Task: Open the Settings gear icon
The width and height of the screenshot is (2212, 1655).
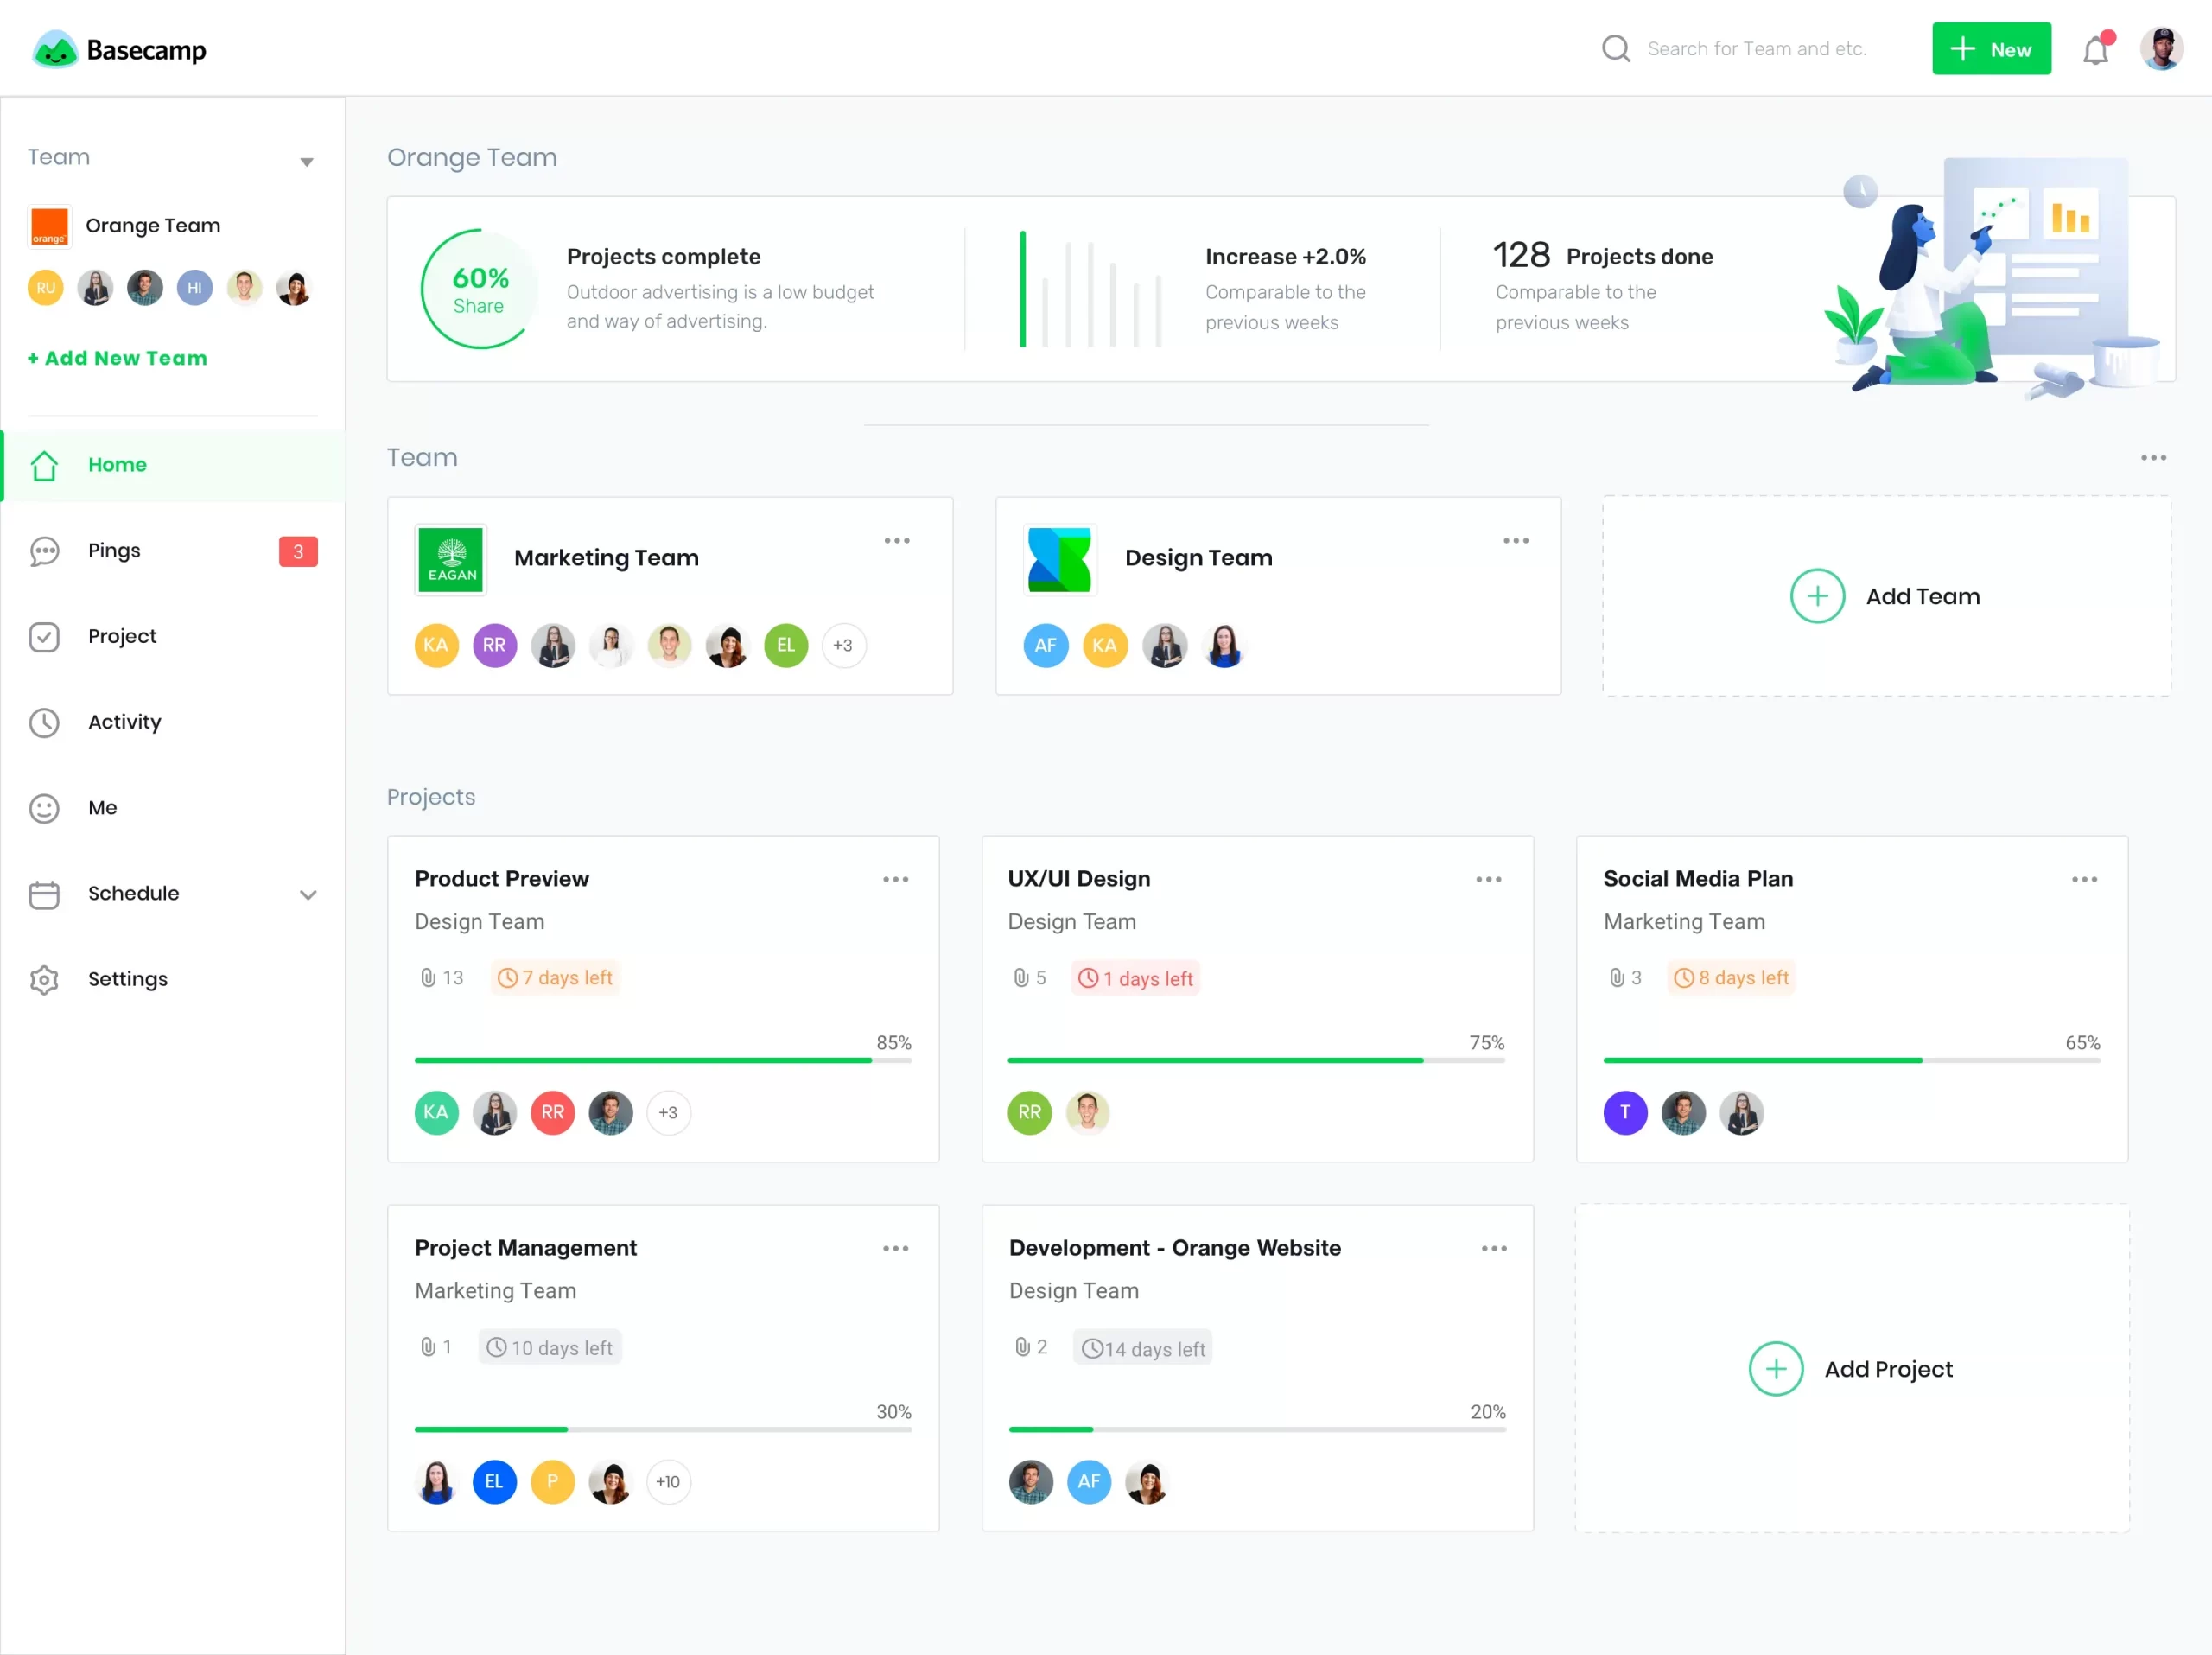Action: click(x=44, y=980)
